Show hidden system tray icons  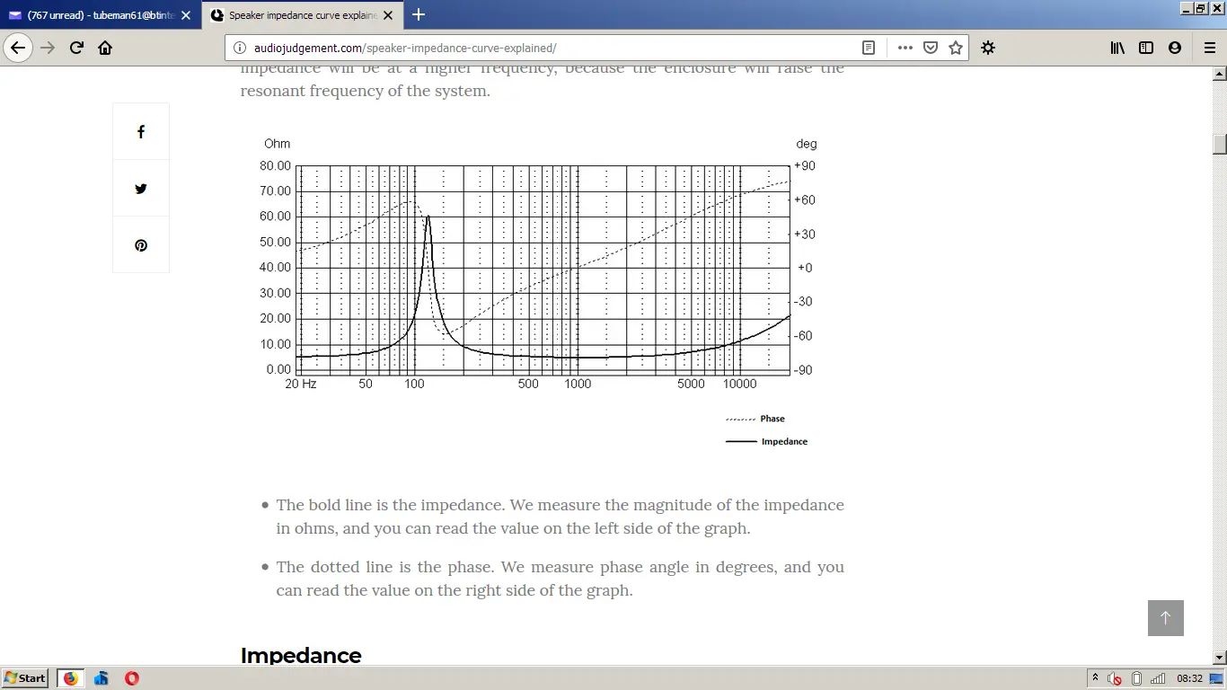click(1095, 677)
